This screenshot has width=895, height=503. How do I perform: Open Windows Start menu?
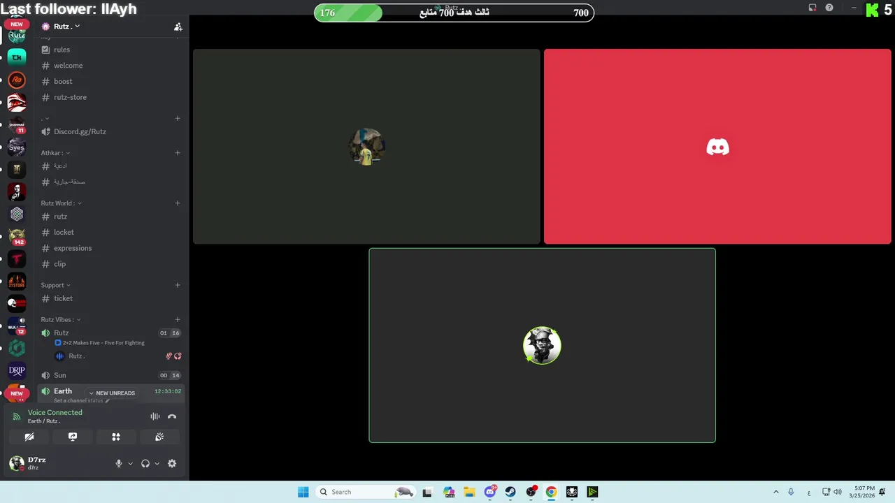[303, 492]
